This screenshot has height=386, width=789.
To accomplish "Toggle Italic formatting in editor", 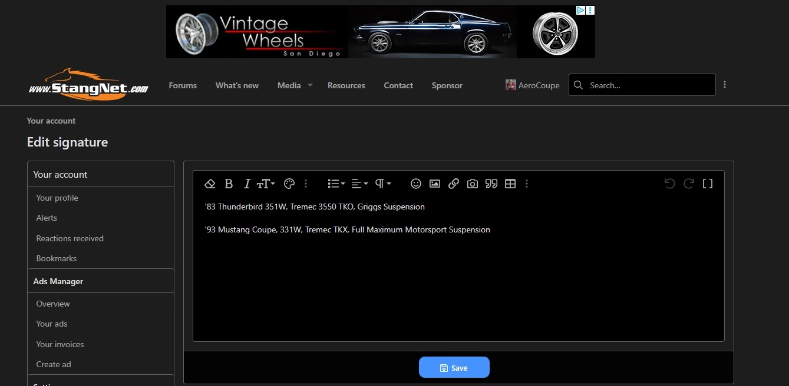I will [x=247, y=184].
